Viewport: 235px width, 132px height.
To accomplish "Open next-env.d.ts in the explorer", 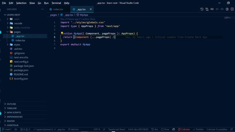I will tap(21, 57).
